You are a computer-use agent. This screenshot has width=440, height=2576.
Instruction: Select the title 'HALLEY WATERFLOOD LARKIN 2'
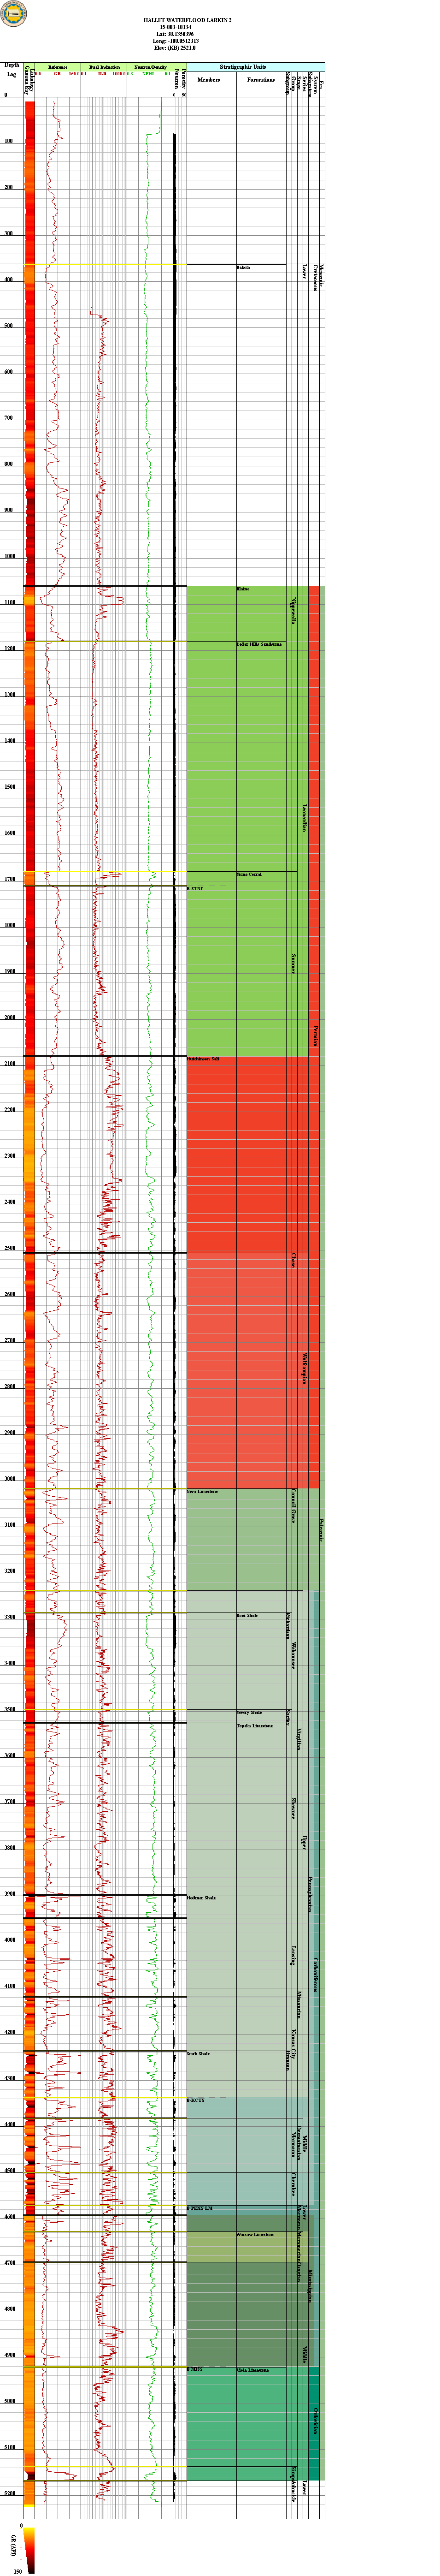point(188,19)
